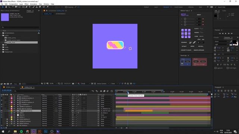Screen dimensions: 239x134
Task: Click the Faux Bold icon in Character panel
Action: tap(218, 65)
